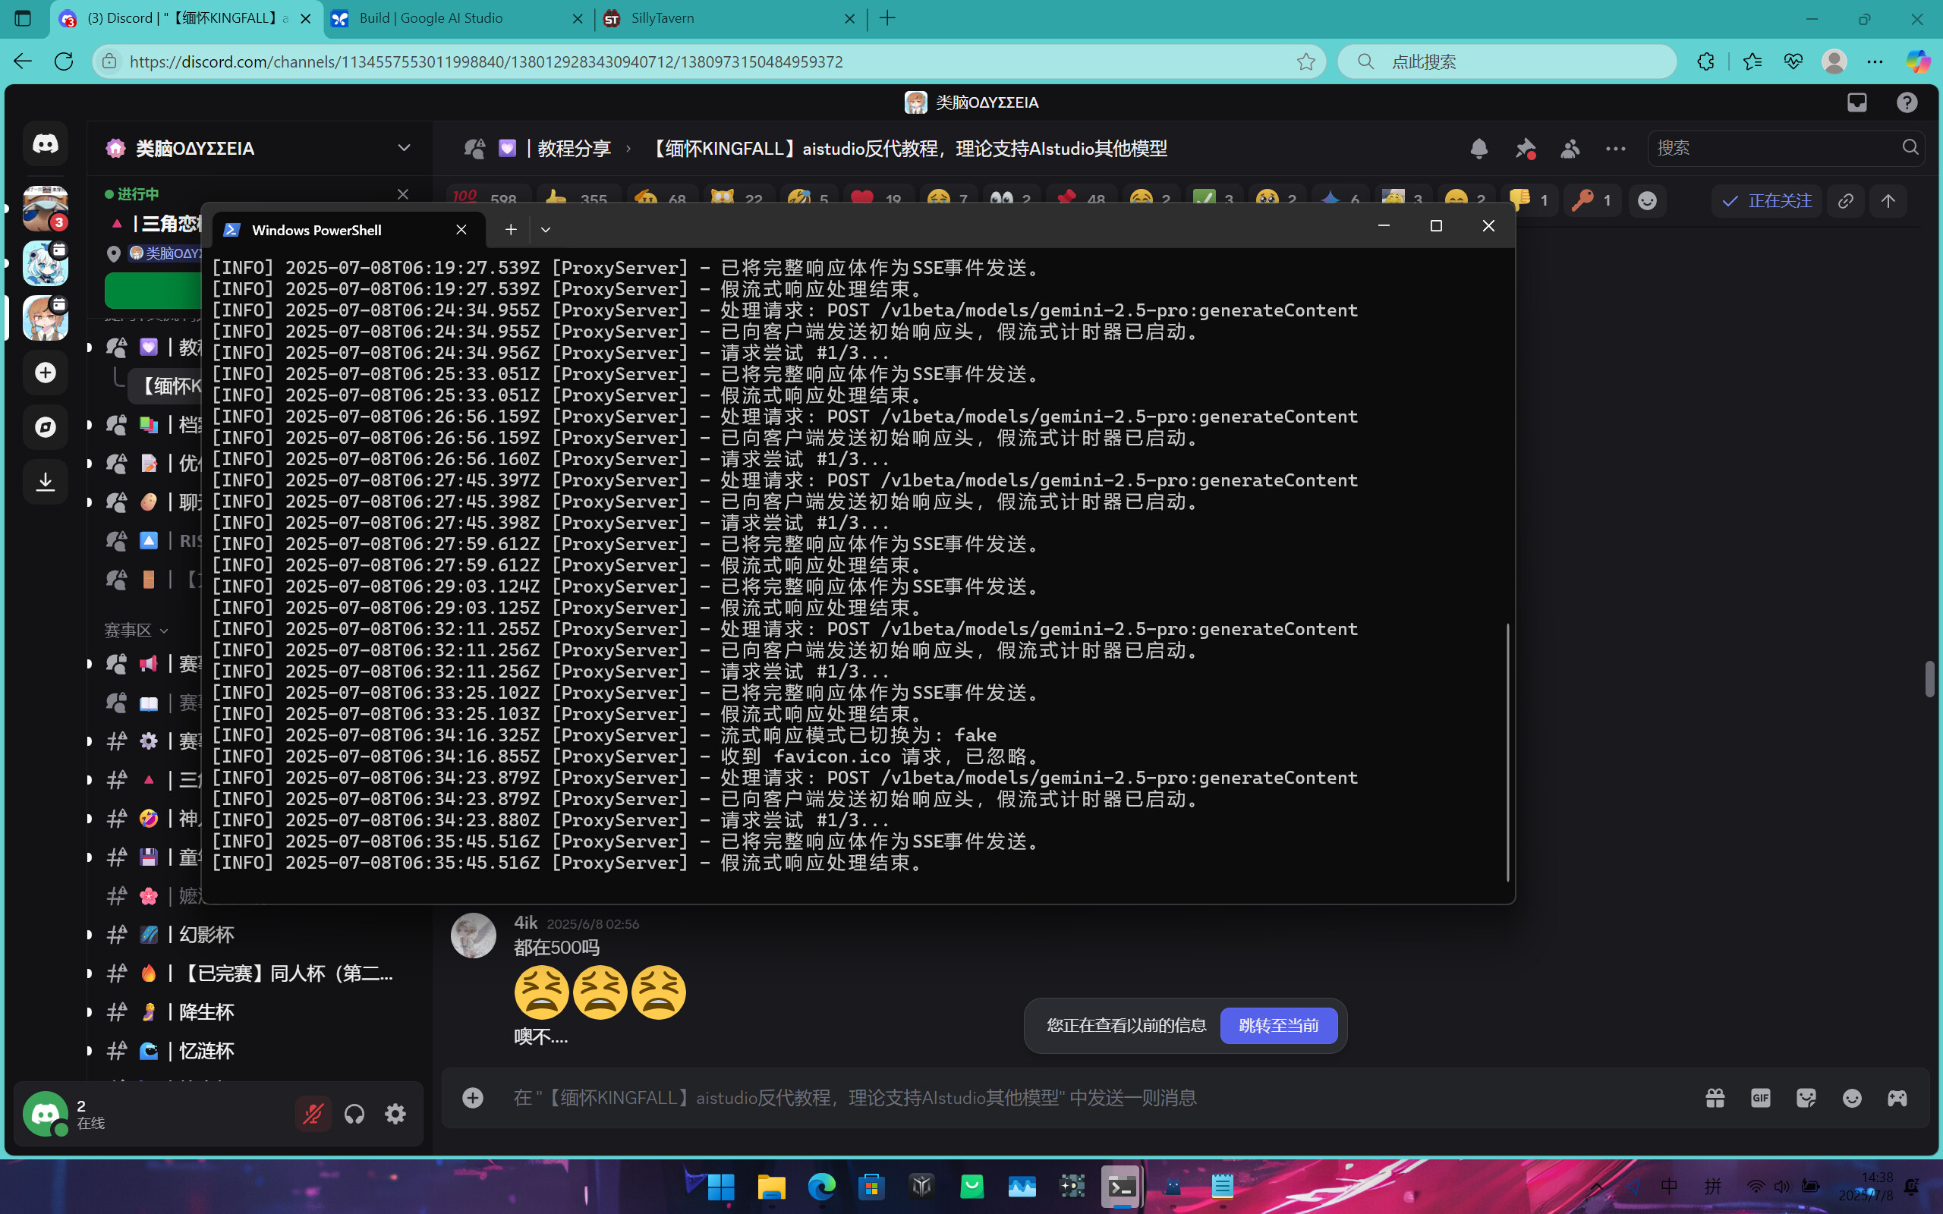The width and height of the screenshot is (1943, 1214).
Task: Toggle microphone mute in user panel
Action: tap(313, 1114)
